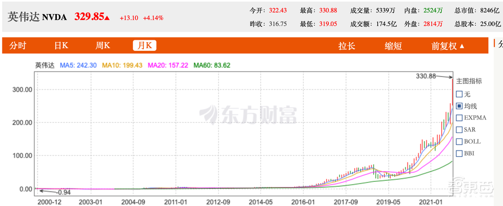Click the 今开 322.43 opening price

(268, 10)
